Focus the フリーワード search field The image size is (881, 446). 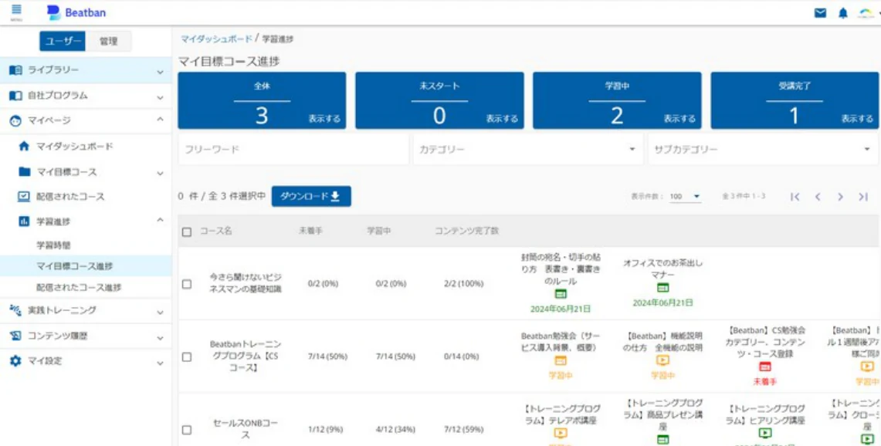[x=293, y=150]
